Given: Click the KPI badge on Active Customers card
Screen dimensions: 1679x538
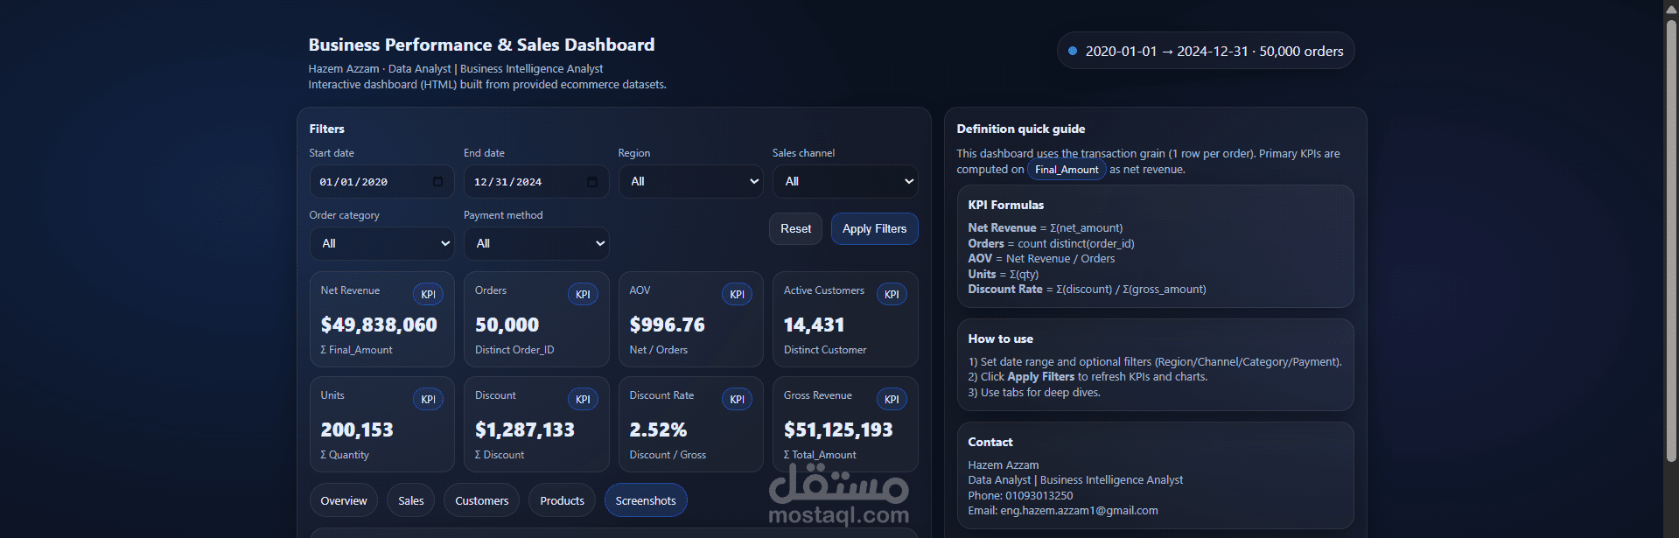Looking at the screenshot, I should point(892,295).
